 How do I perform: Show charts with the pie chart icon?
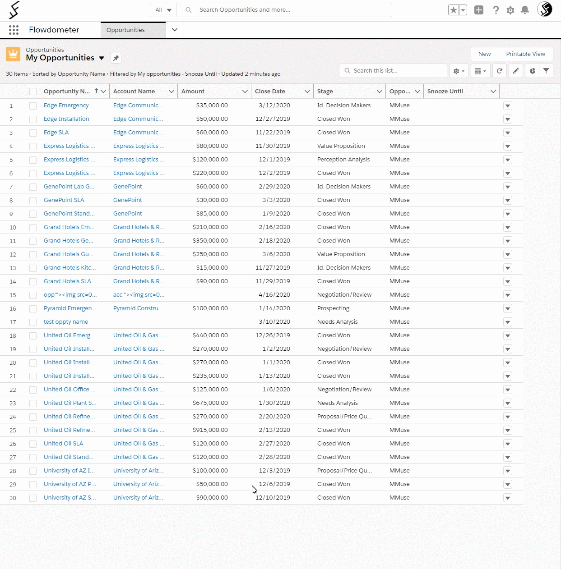point(532,71)
